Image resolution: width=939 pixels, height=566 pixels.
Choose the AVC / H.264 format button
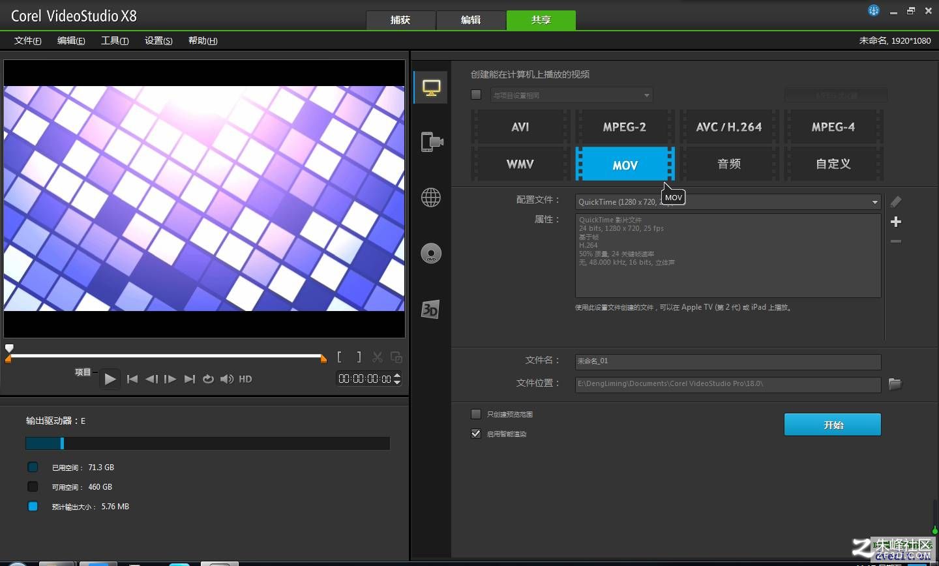coord(729,127)
